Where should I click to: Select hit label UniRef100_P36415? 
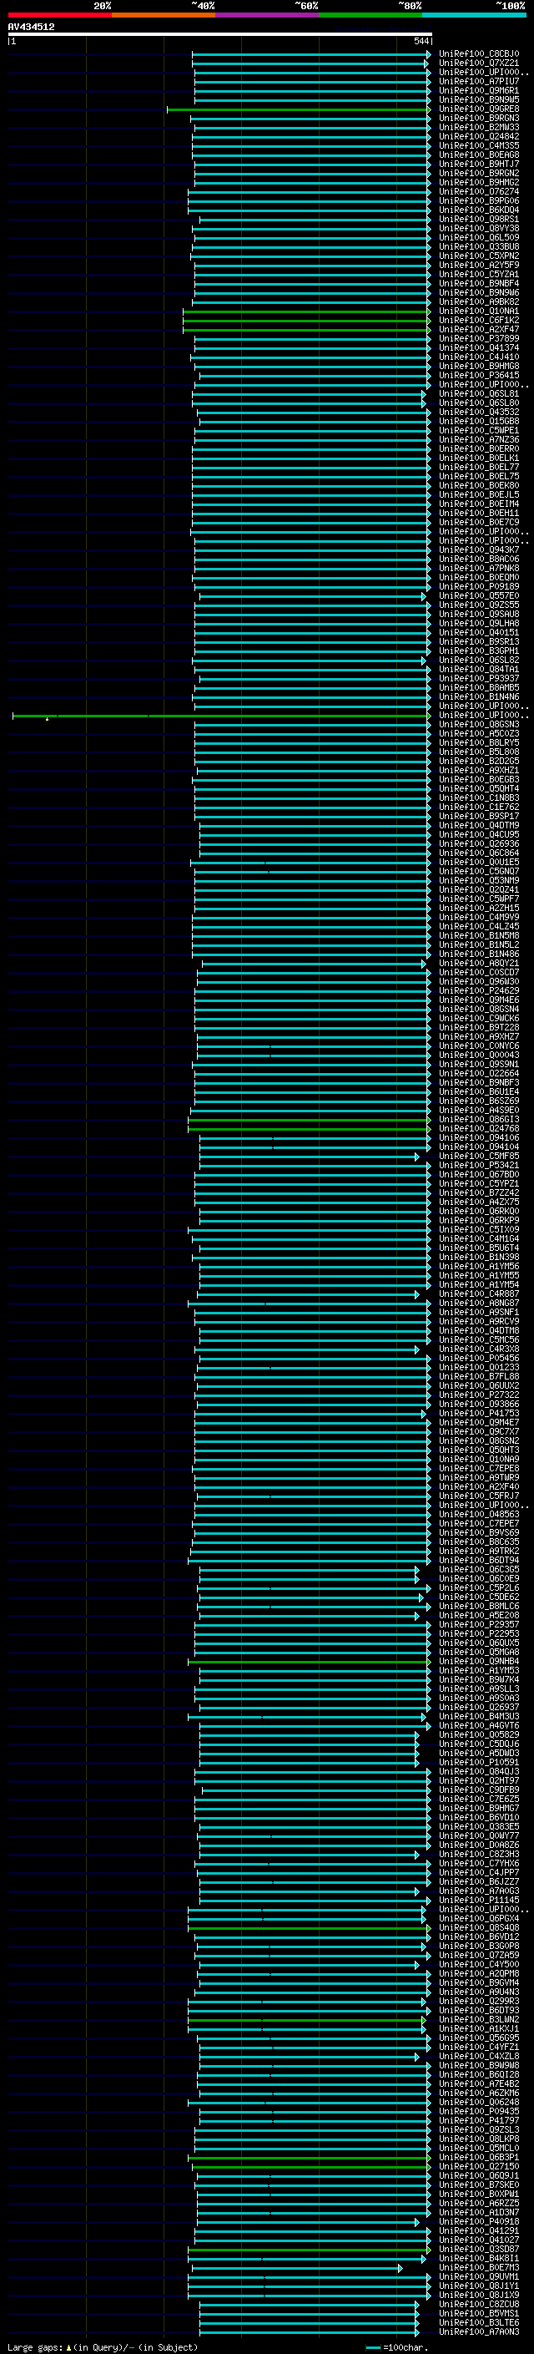point(478,375)
